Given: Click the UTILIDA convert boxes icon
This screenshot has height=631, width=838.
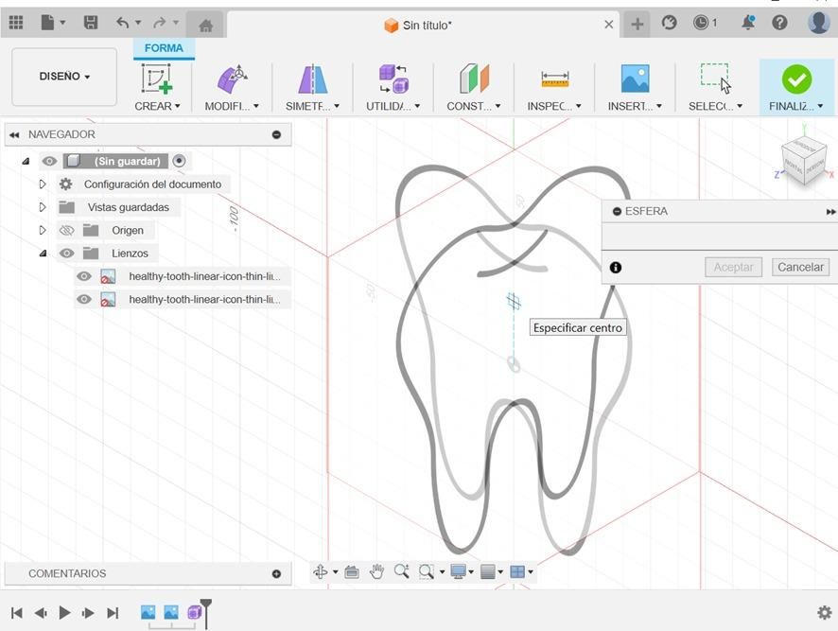Looking at the screenshot, I should 393,79.
